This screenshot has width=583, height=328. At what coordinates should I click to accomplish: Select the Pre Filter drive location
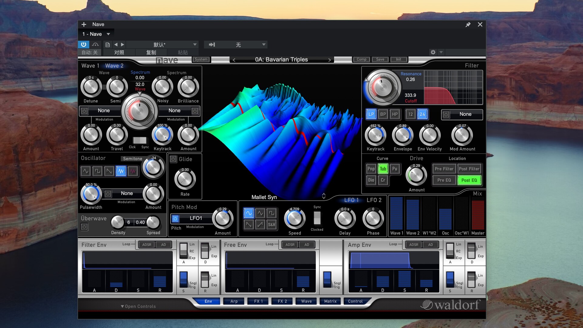pyautogui.click(x=444, y=169)
